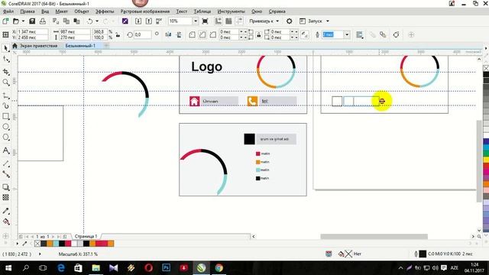Pick cyan swatch in document palette

56,244
